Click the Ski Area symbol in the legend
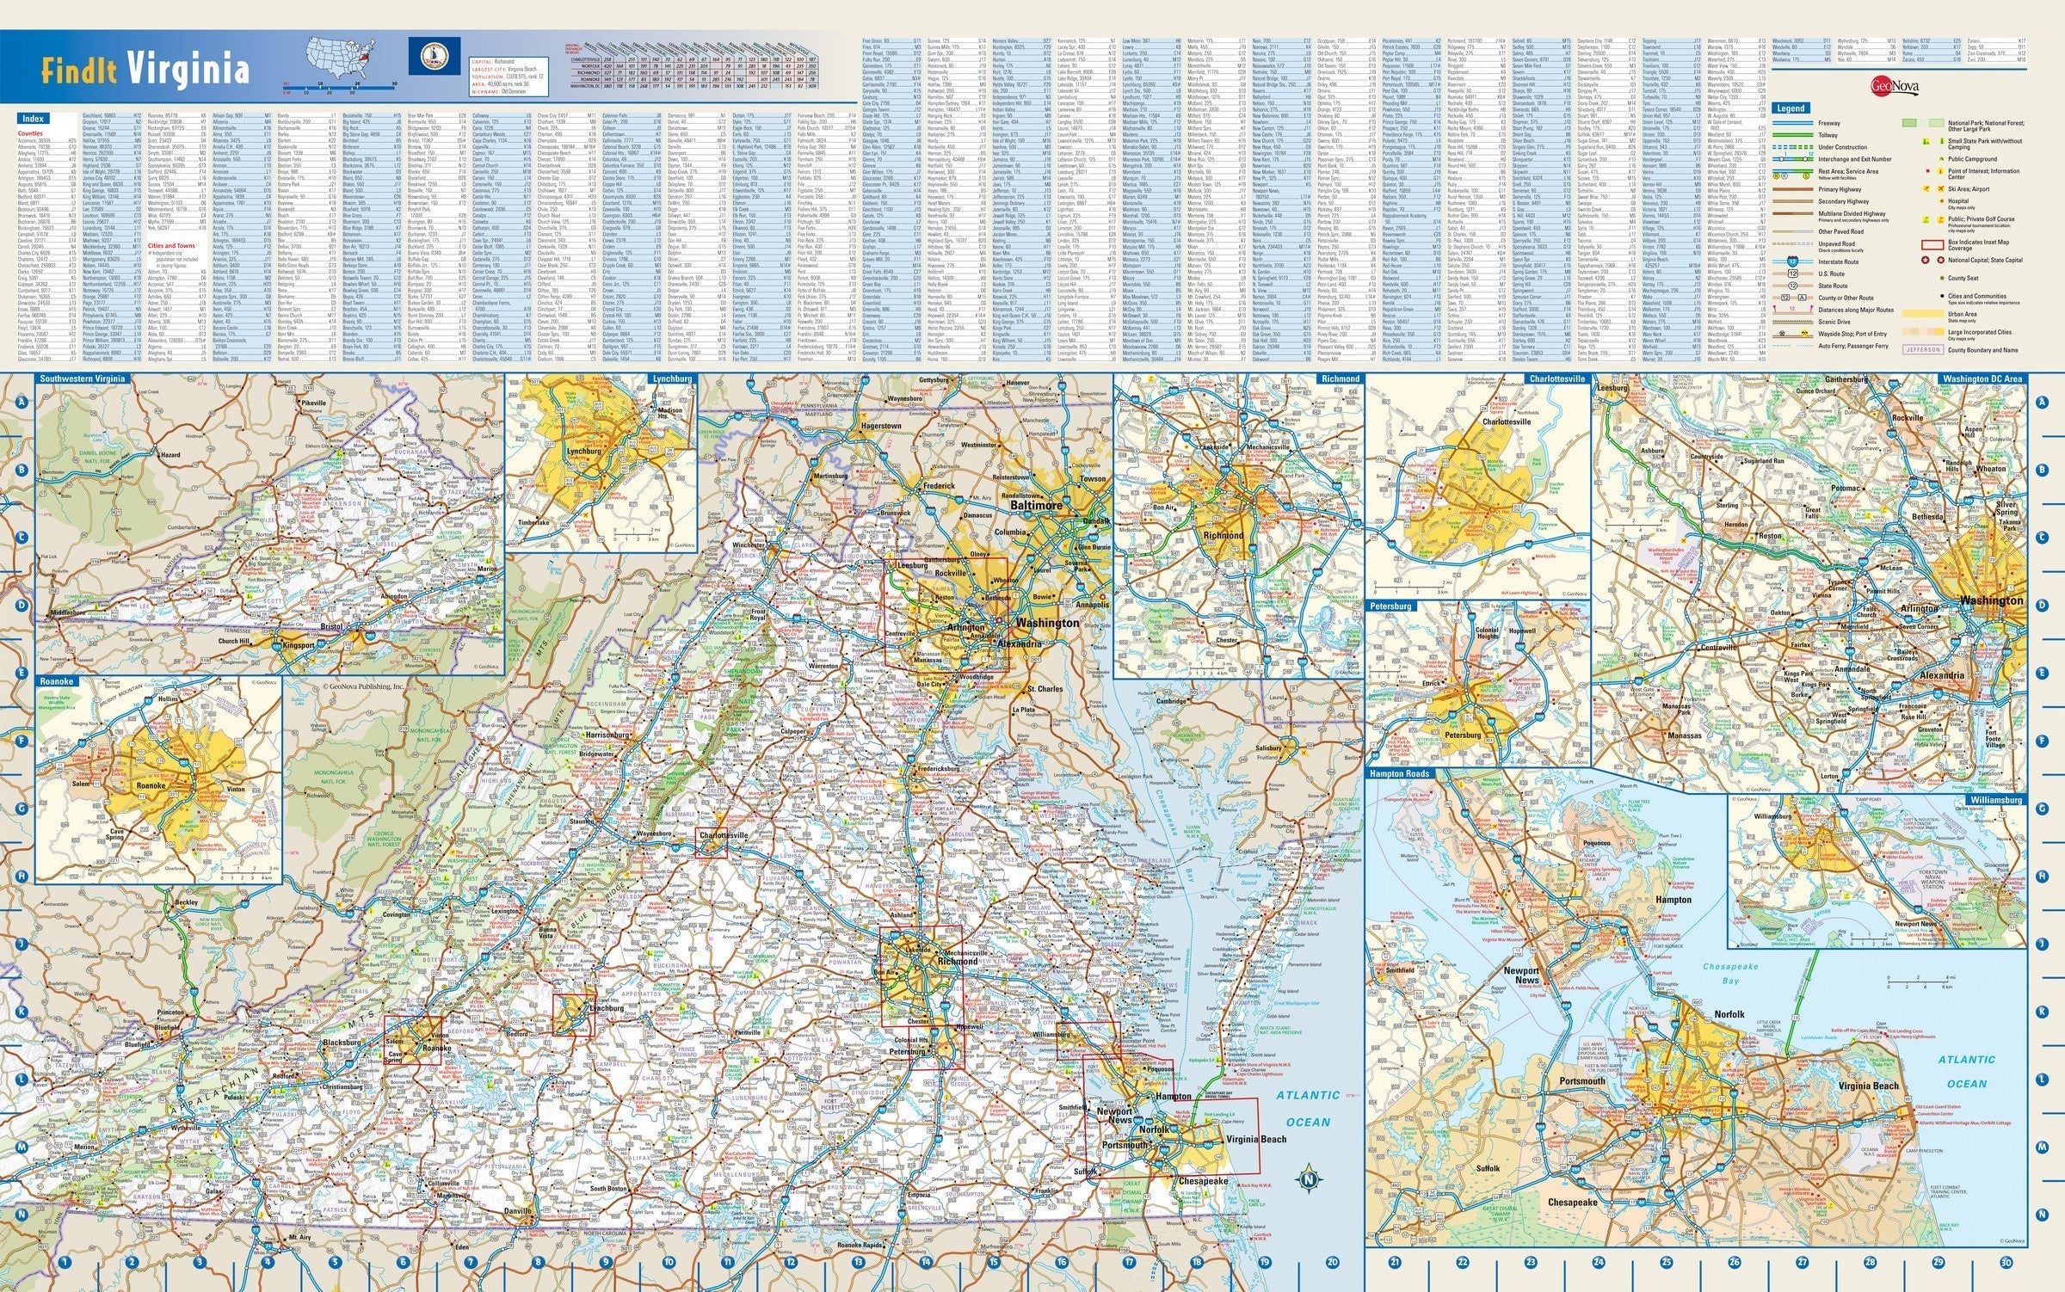 [1926, 188]
